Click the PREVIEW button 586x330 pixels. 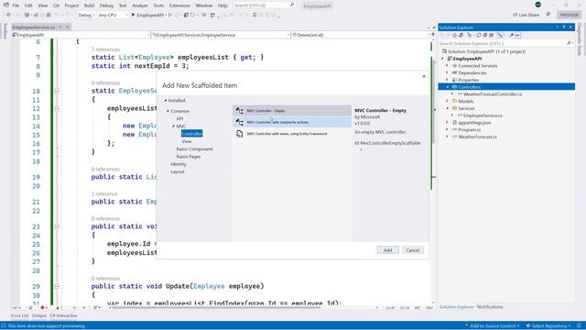point(569,15)
